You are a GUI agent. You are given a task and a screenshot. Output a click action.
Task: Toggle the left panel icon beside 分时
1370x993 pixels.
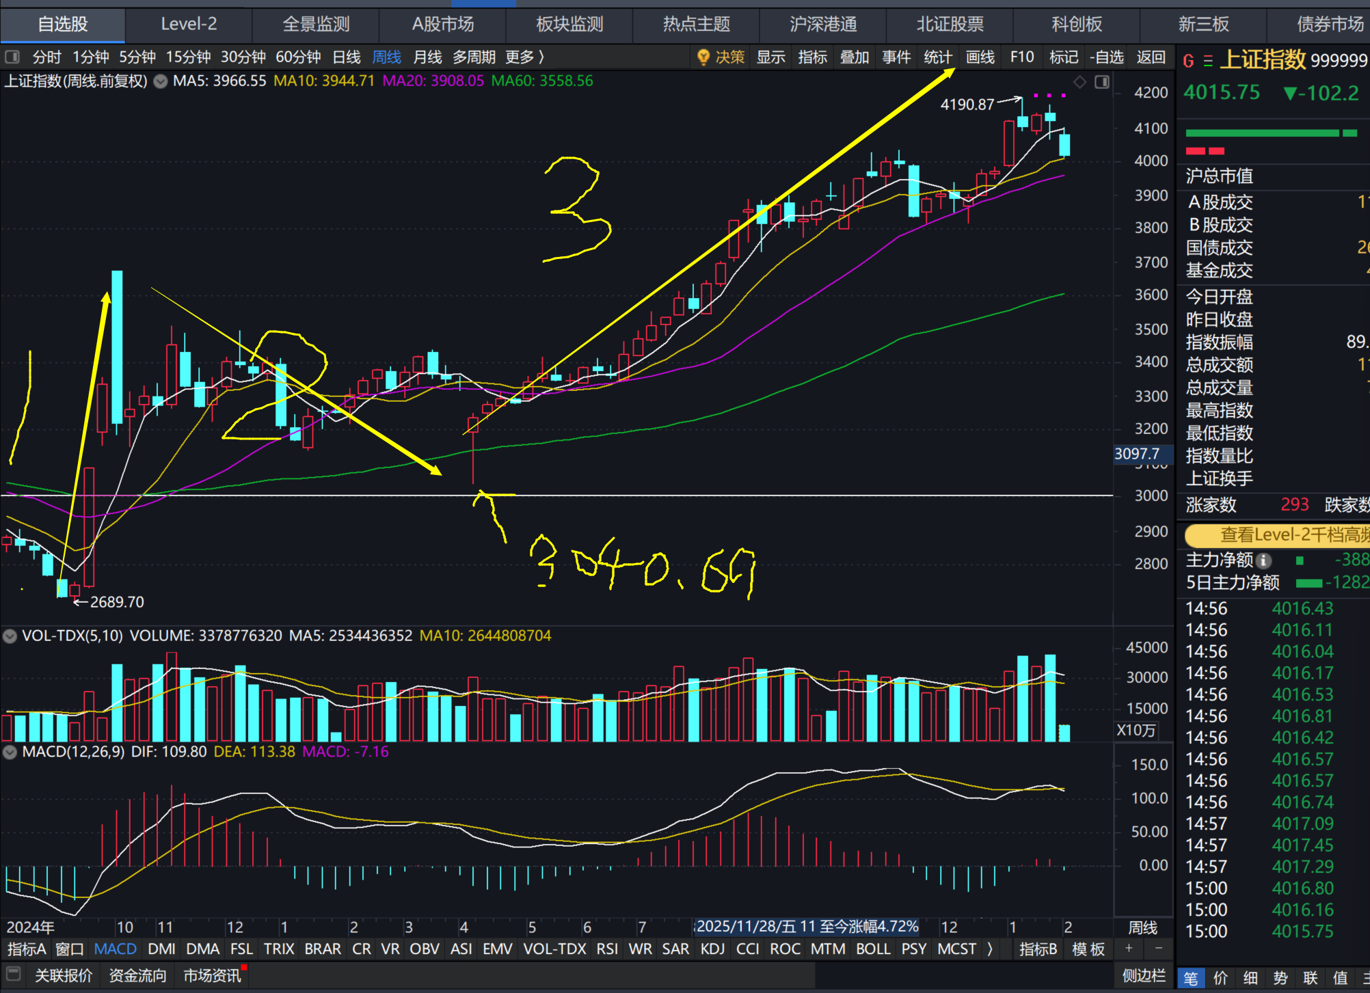(12, 57)
